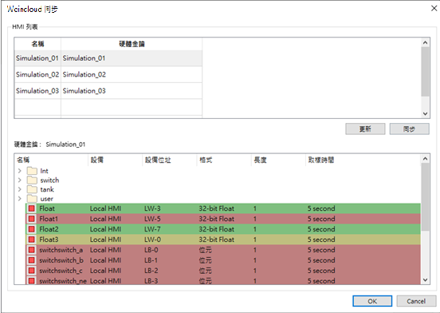Click the Cancel button

416,301
